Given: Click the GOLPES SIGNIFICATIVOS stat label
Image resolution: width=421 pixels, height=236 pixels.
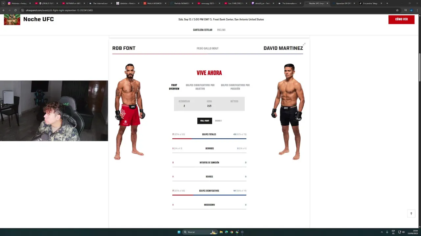Looking at the screenshot, I should click(x=209, y=191).
